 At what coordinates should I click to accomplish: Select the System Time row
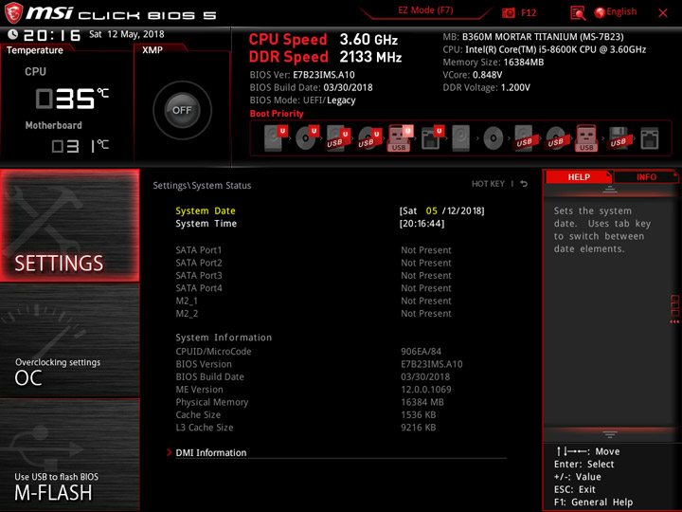[x=331, y=224]
